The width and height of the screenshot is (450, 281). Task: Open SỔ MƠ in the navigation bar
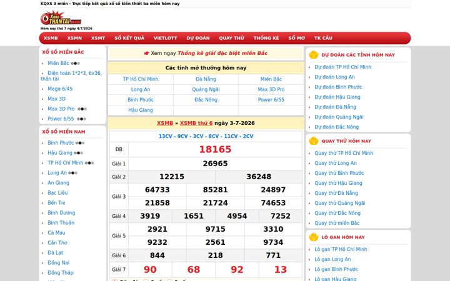(297, 38)
